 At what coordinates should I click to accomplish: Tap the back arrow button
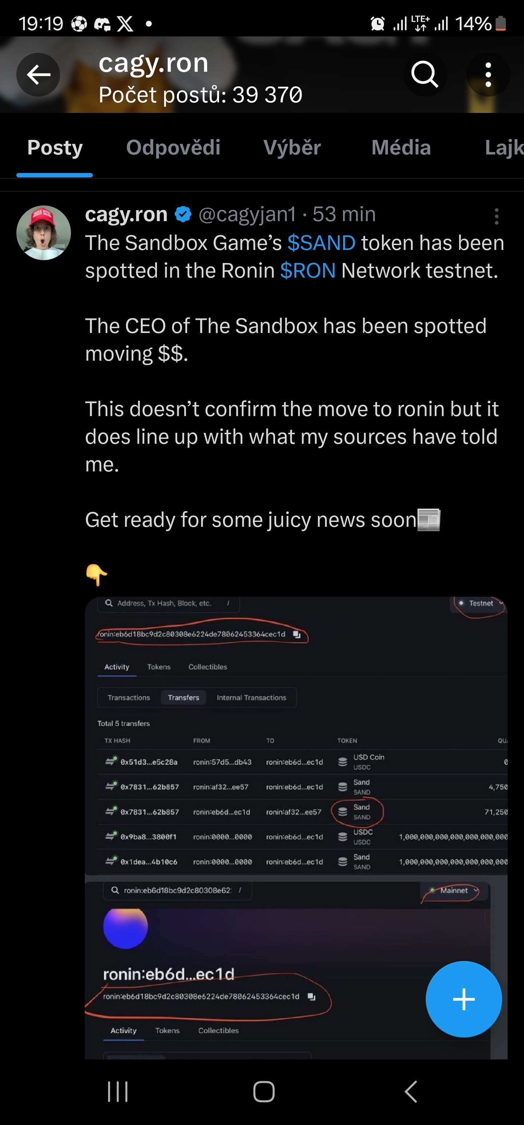pos(39,75)
